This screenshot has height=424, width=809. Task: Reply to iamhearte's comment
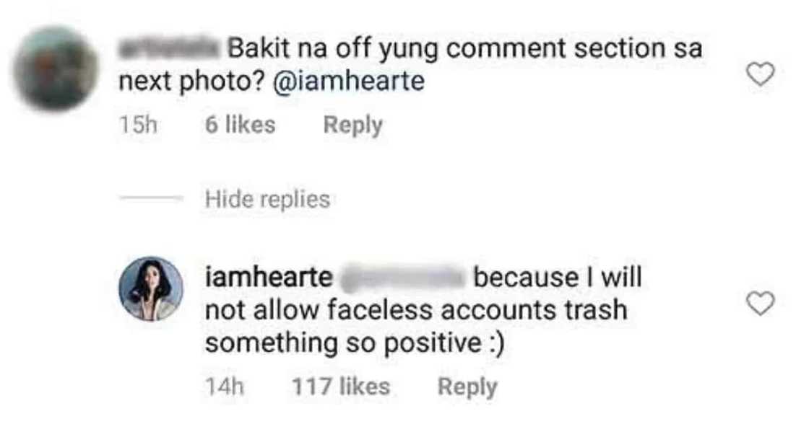[x=467, y=387]
